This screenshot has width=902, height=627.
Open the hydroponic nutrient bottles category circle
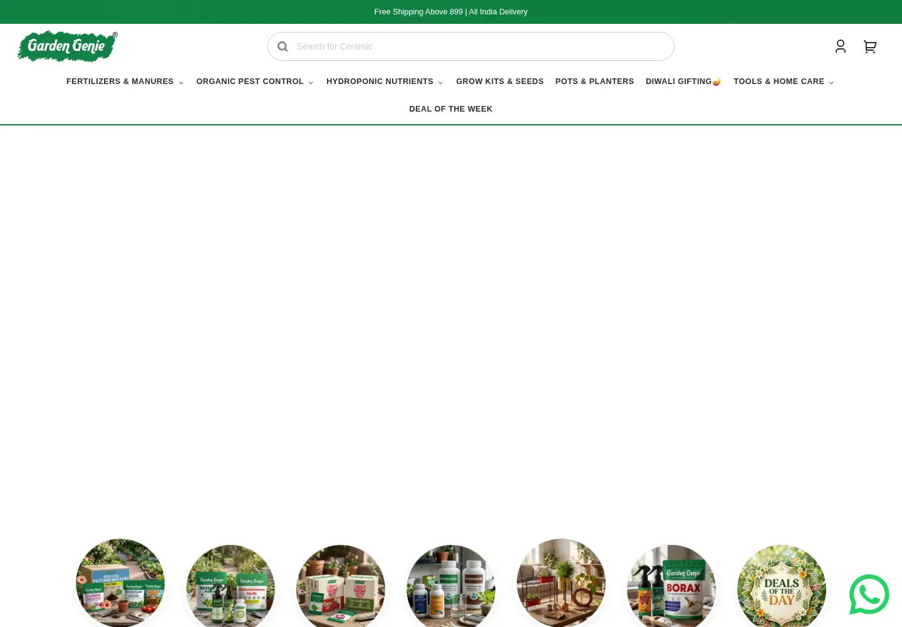click(451, 586)
